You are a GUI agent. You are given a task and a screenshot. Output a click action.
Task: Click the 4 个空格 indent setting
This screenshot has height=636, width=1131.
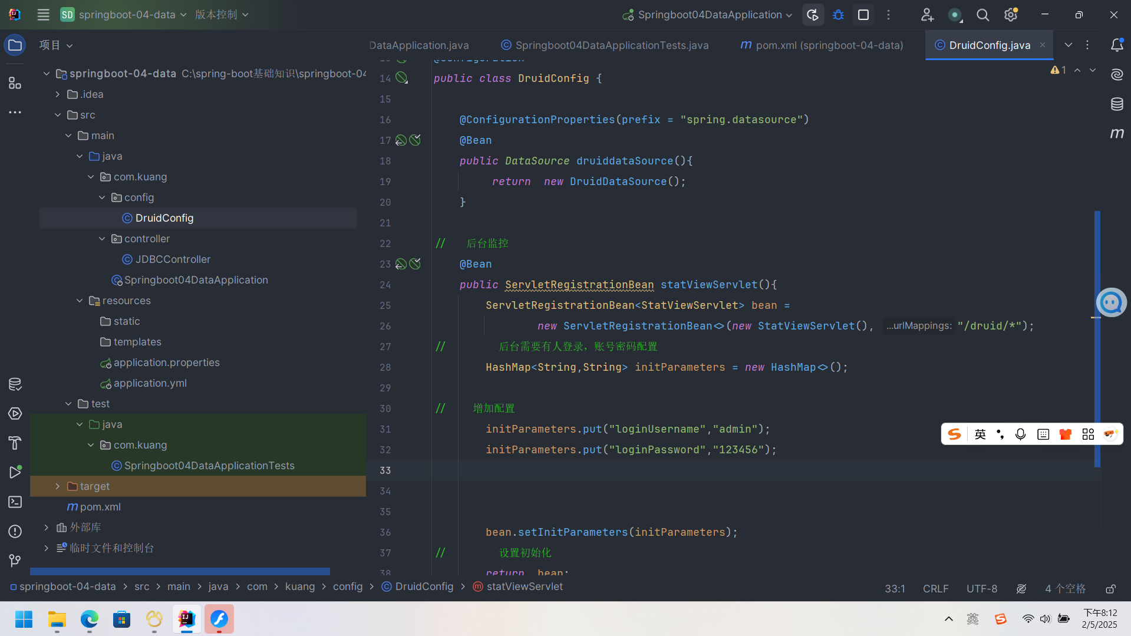click(1065, 589)
